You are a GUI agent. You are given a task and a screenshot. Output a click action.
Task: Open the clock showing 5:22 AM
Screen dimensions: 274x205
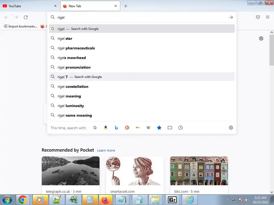tap(260, 200)
